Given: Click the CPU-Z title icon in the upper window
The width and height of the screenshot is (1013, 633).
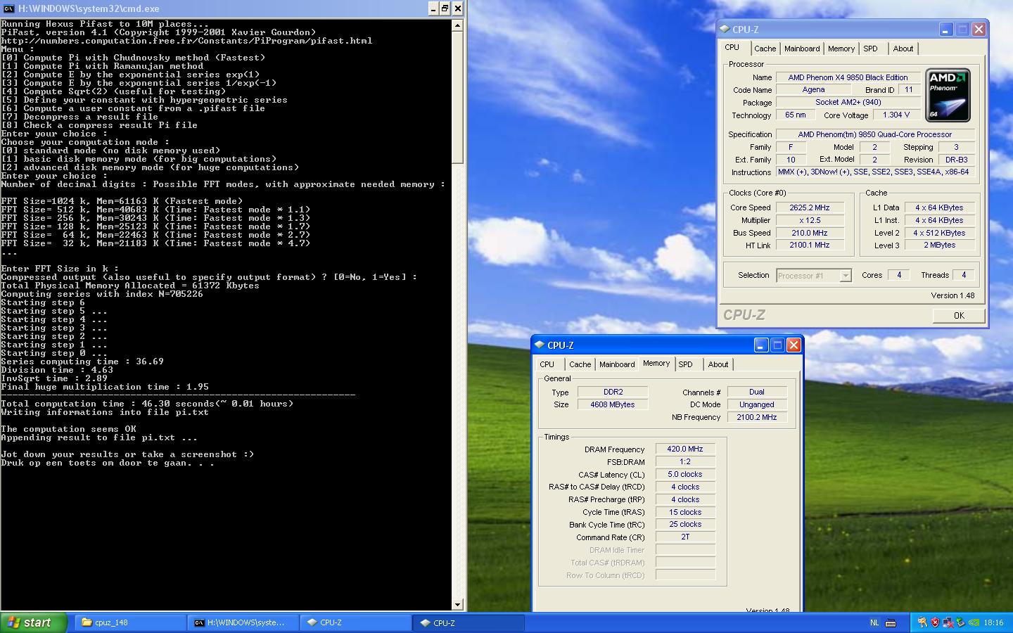Looking at the screenshot, I should tap(725, 29).
